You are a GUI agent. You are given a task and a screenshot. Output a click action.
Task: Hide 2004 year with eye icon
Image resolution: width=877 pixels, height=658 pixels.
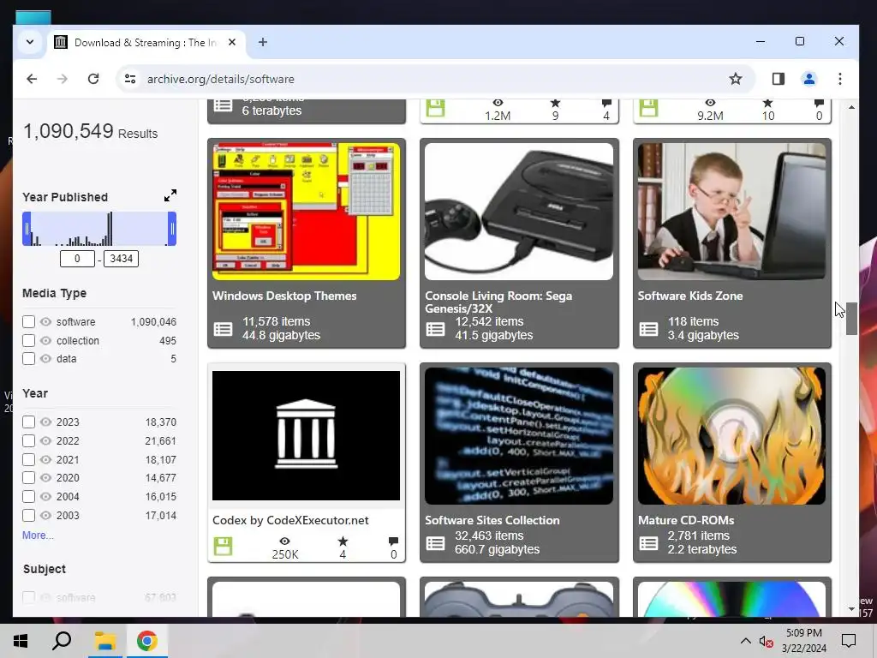coord(46,496)
